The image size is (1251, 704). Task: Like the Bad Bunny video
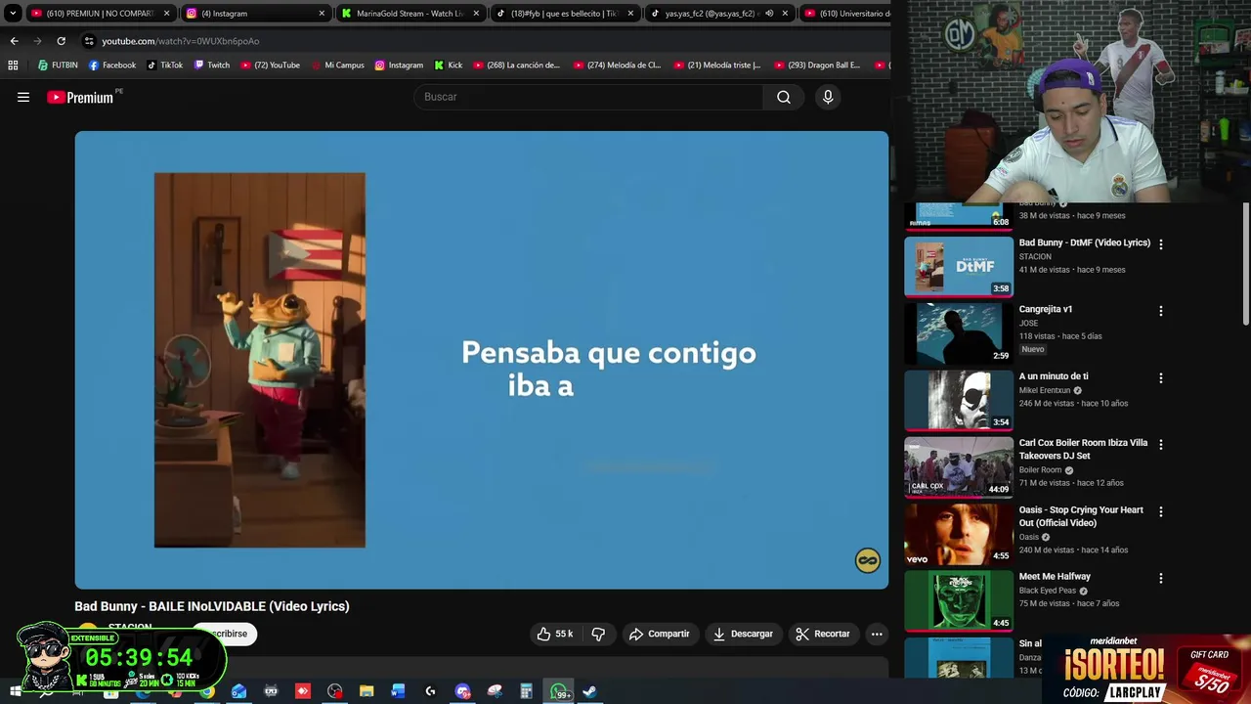coord(555,634)
